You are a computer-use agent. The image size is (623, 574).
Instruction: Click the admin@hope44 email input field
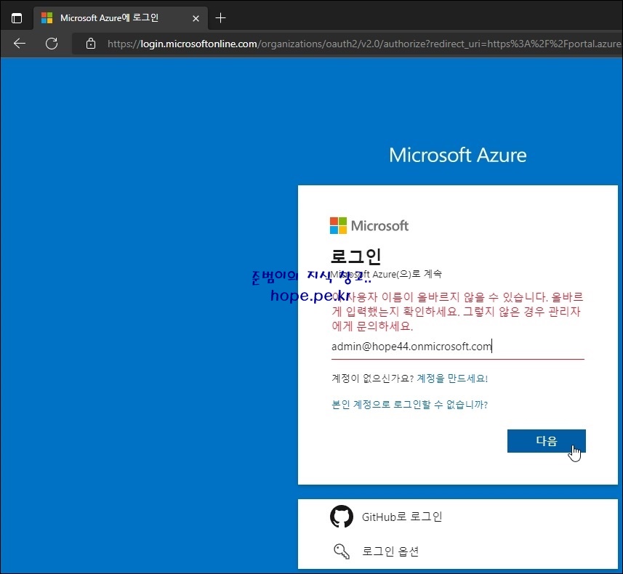coord(458,347)
